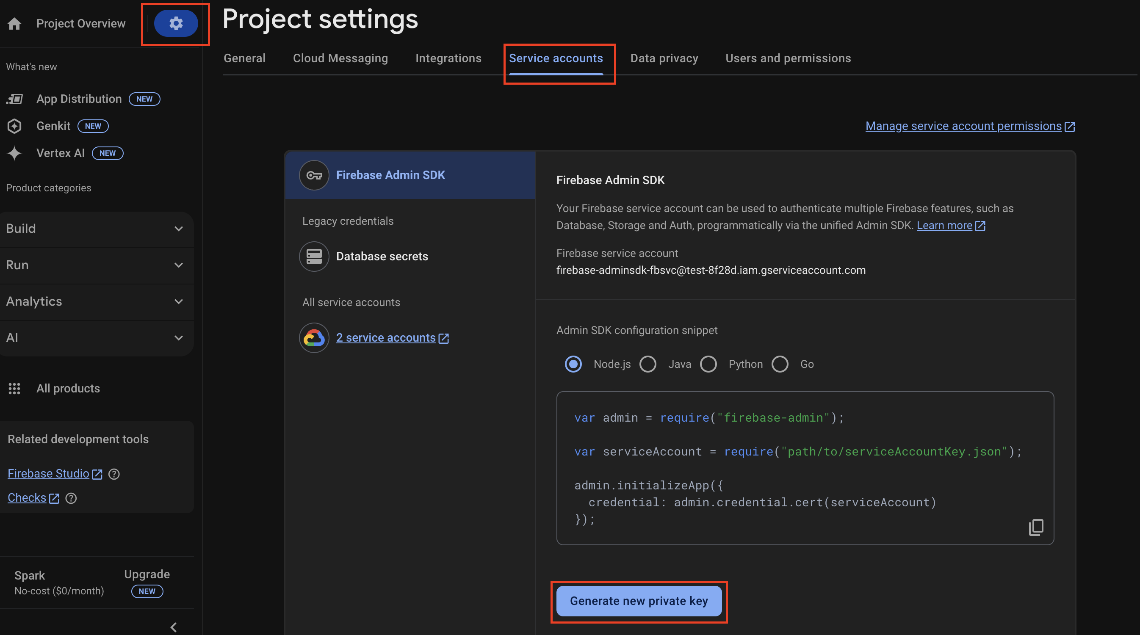Go to Users and permissions tab
1140x635 pixels.
click(x=788, y=58)
